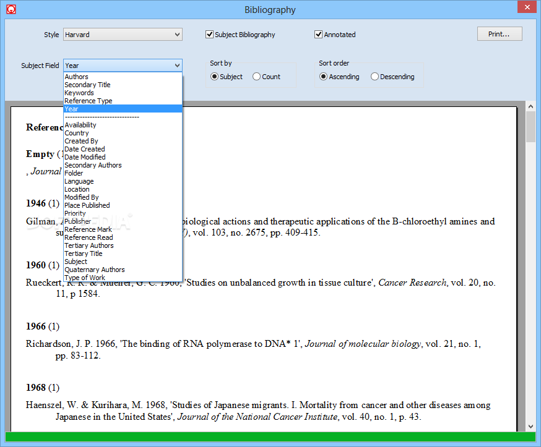
Task: Select Tertiary Title option
Action: pyautogui.click(x=123, y=253)
